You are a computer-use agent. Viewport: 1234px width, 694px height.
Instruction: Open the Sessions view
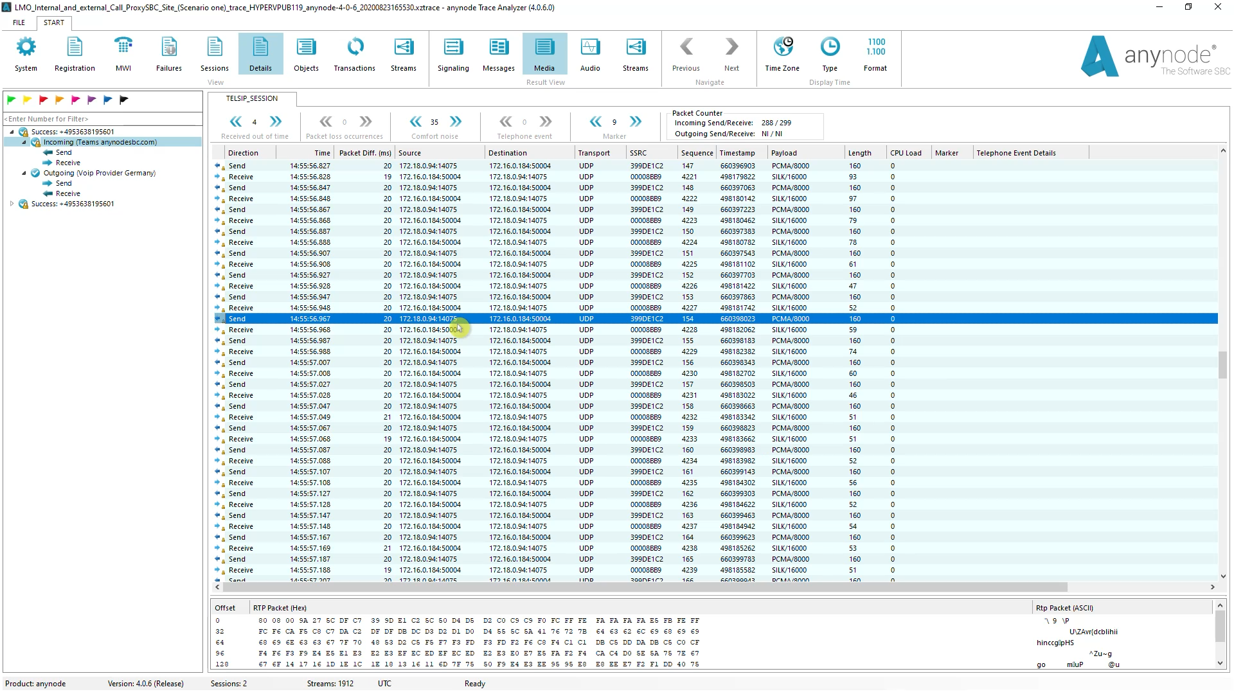[214, 54]
